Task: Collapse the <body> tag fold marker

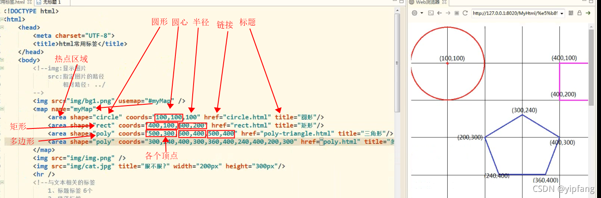Action: point(3,60)
